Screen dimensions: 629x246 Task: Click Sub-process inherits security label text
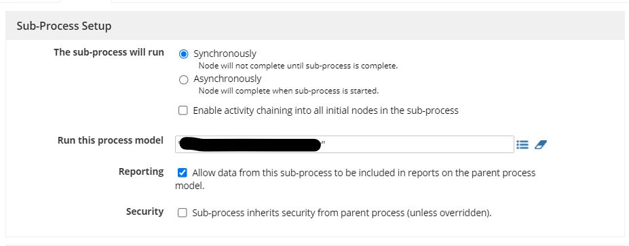pos(342,213)
